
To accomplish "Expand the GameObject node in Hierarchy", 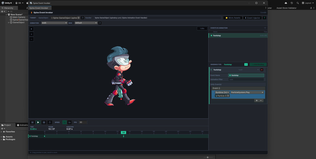I will pos(8,23).
